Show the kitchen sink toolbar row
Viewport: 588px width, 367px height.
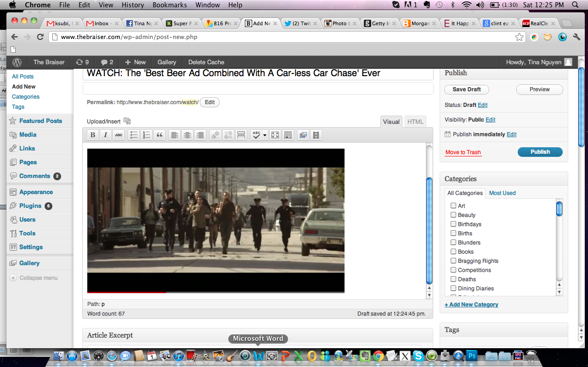point(288,135)
